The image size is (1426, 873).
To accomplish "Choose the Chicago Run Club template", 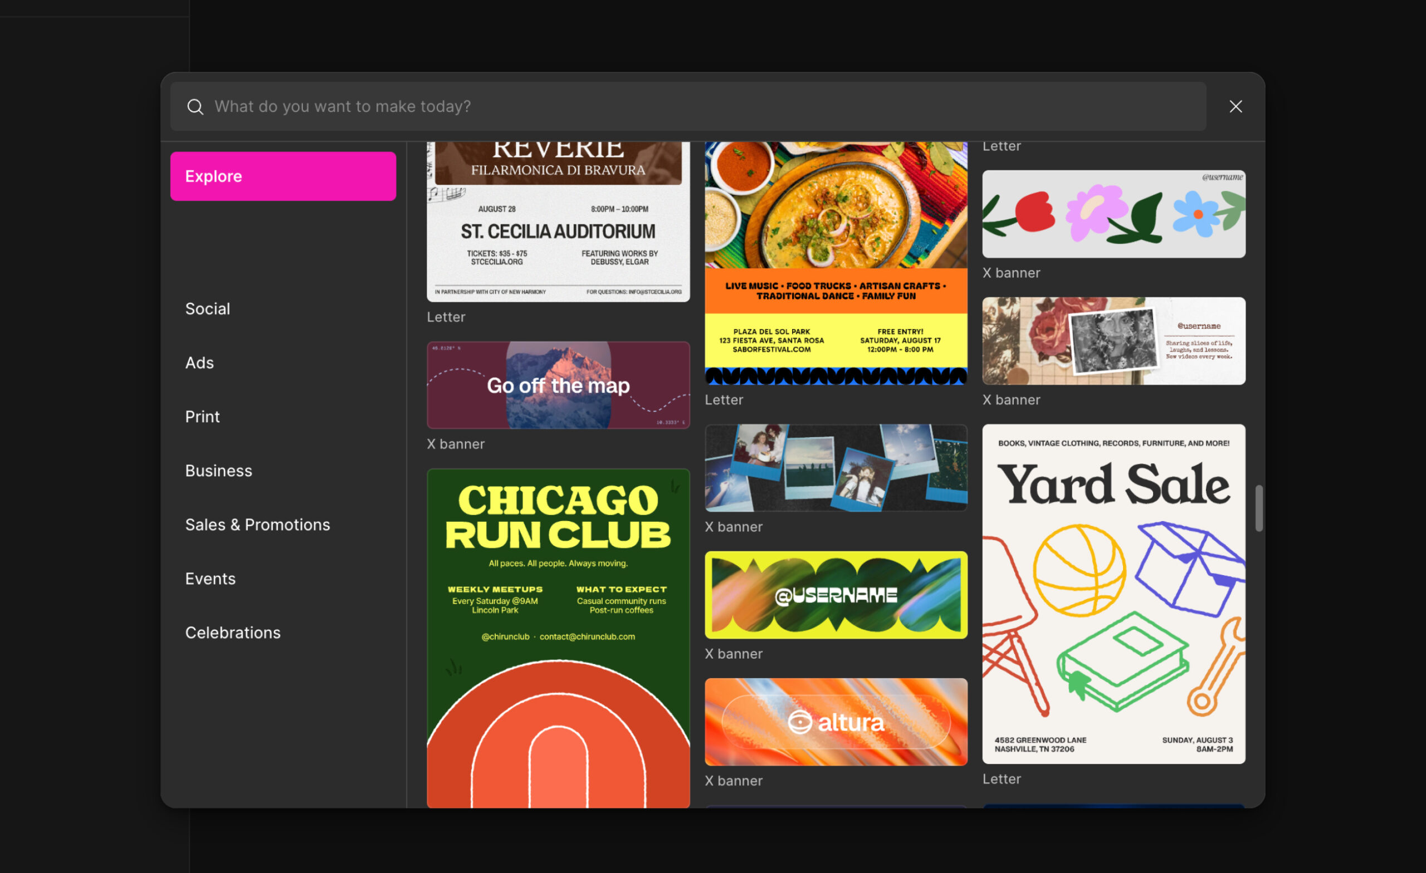I will [558, 638].
